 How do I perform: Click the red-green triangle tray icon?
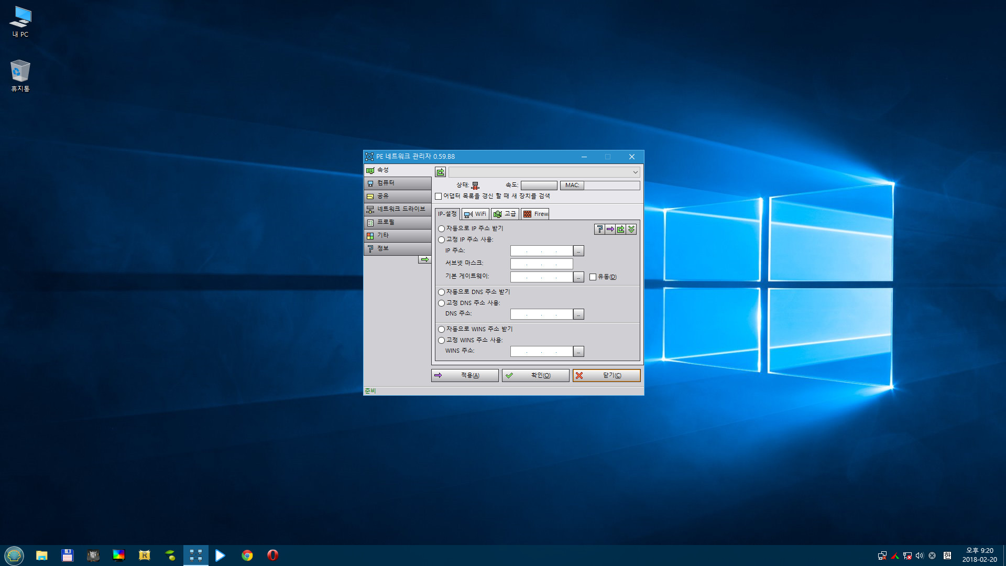(895, 556)
